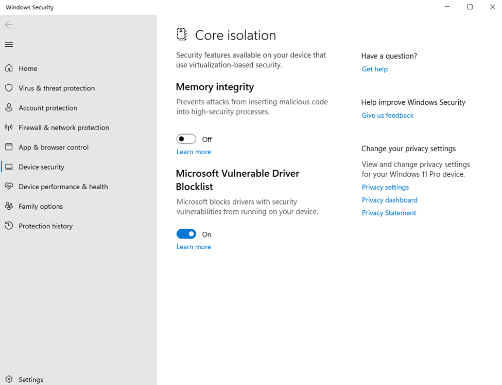Open Settings at the sidebar bottom
The image size is (502, 385).
[x=31, y=379]
